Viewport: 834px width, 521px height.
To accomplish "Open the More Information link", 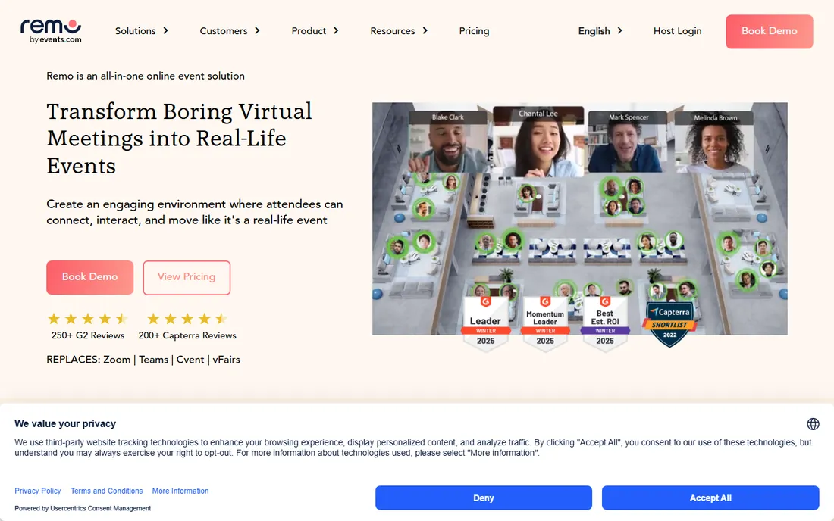I will (180, 491).
